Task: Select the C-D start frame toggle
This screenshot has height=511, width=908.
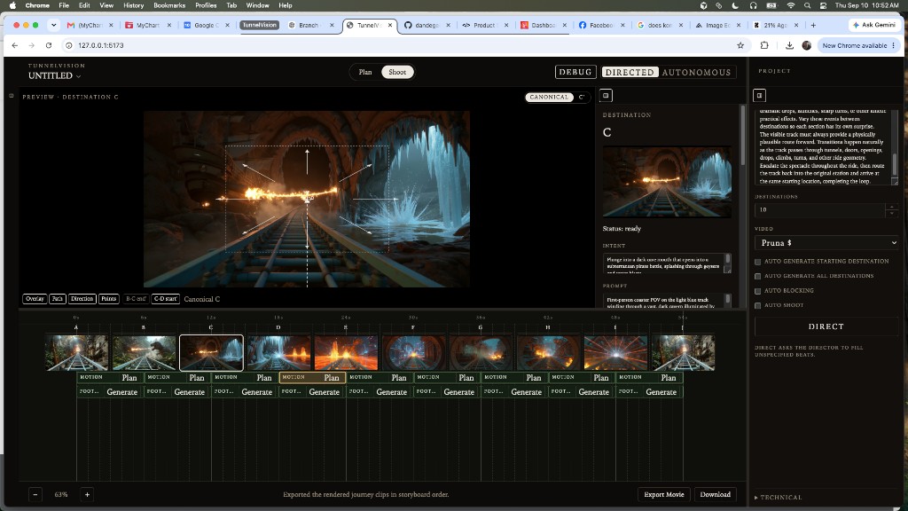Action: [x=165, y=299]
